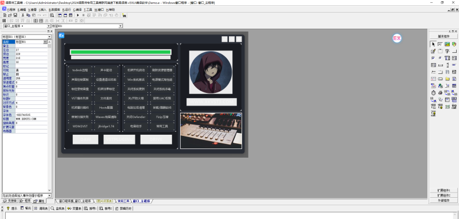The height and width of the screenshot is (219, 459).
Task: Select the DRIVE button on form
Action: coord(156,139)
